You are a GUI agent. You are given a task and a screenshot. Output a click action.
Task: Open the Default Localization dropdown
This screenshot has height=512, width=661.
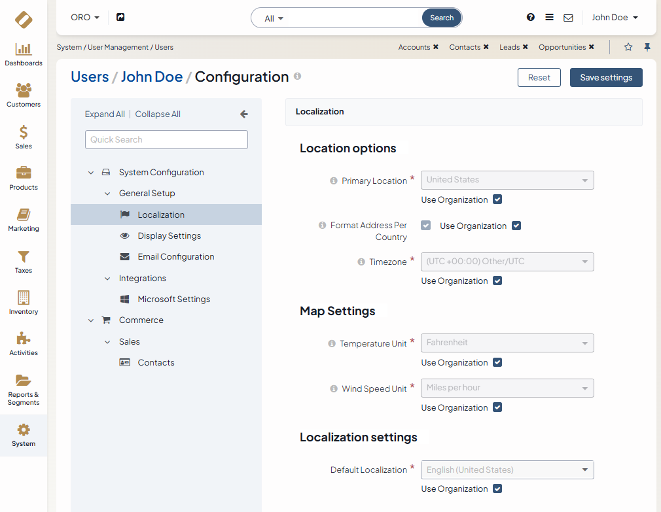(x=507, y=469)
